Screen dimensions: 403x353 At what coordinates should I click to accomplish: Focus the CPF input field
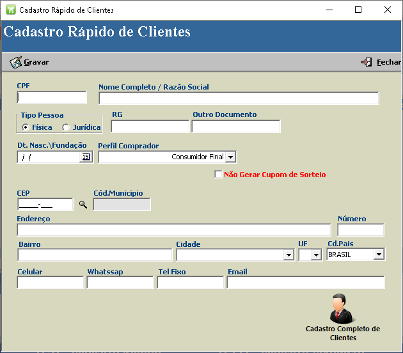click(x=52, y=98)
